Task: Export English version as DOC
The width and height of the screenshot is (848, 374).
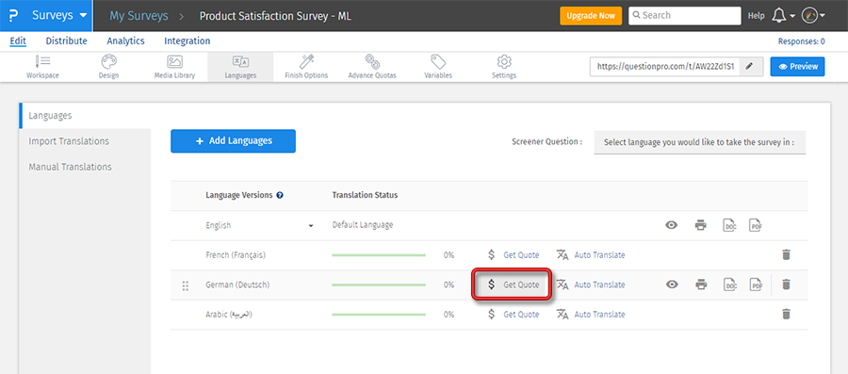Action: tap(730, 225)
